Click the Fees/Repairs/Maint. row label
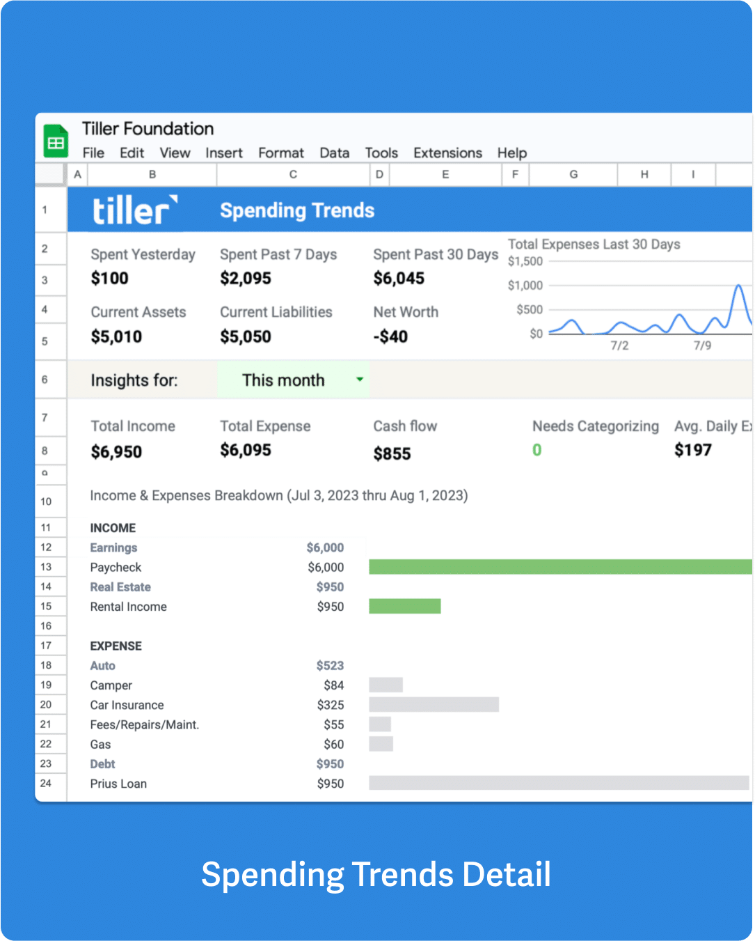Image resolution: width=755 pixels, height=941 pixels. click(144, 725)
